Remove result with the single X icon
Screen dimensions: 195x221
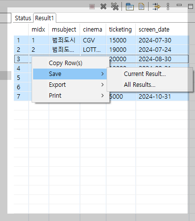click(x=103, y=6)
